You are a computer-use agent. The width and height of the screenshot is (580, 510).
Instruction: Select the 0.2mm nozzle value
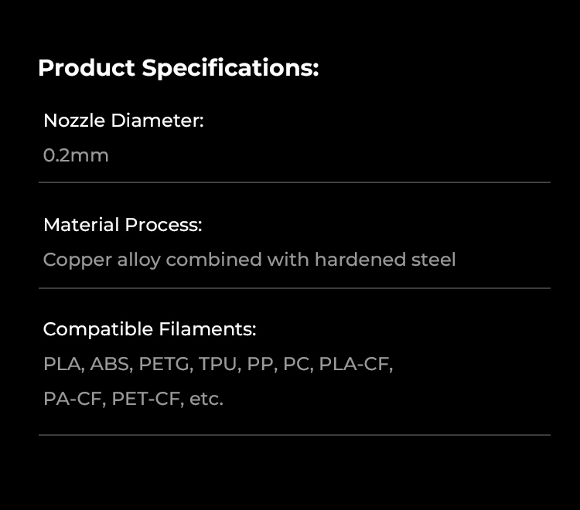(76, 155)
